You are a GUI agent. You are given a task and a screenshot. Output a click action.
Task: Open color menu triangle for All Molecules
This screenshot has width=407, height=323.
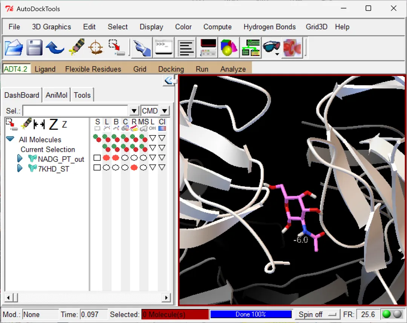(162, 138)
